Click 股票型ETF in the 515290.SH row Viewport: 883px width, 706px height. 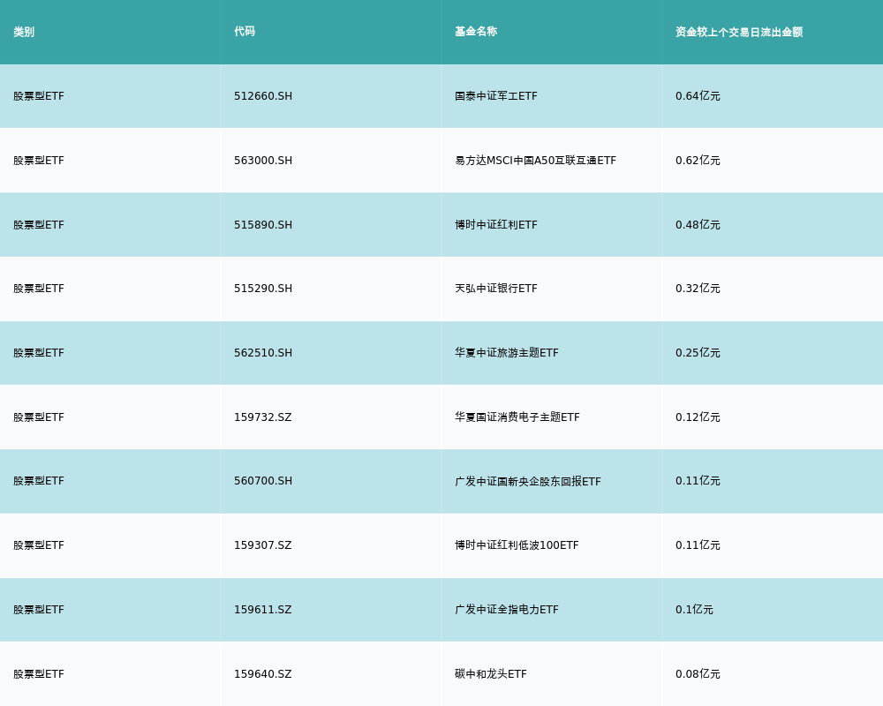click(x=39, y=289)
